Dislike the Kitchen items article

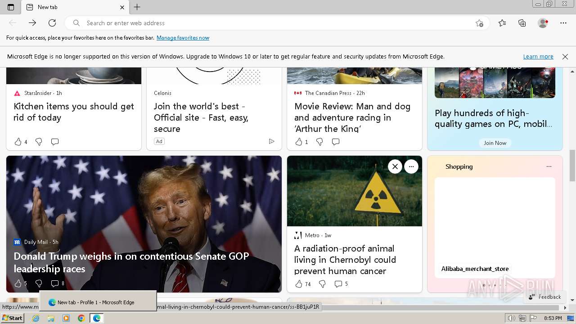[x=39, y=142]
